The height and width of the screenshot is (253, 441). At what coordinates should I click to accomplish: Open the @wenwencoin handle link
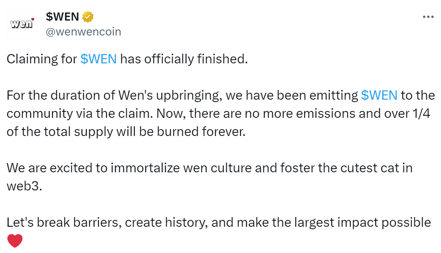(x=83, y=32)
